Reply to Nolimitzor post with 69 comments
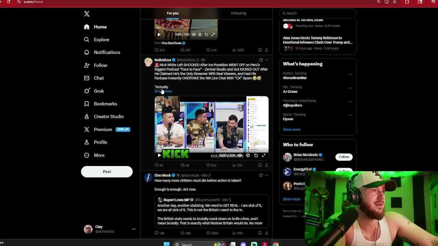 [x=159, y=165]
